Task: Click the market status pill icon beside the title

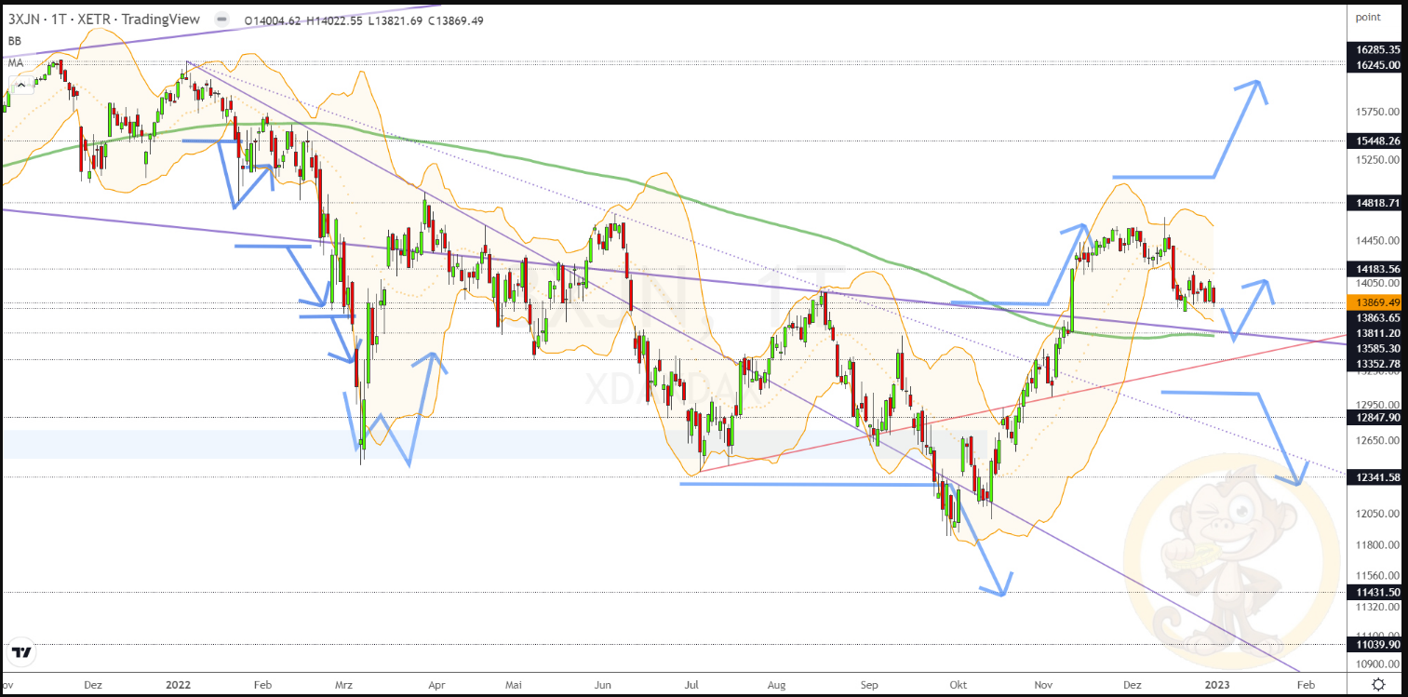Action: 221,20
